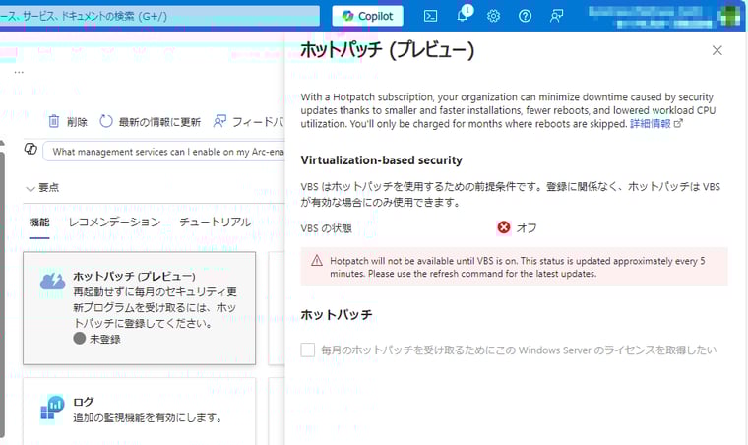Click the ログ chart icon
748x445 pixels.
[x=52, y=409]
